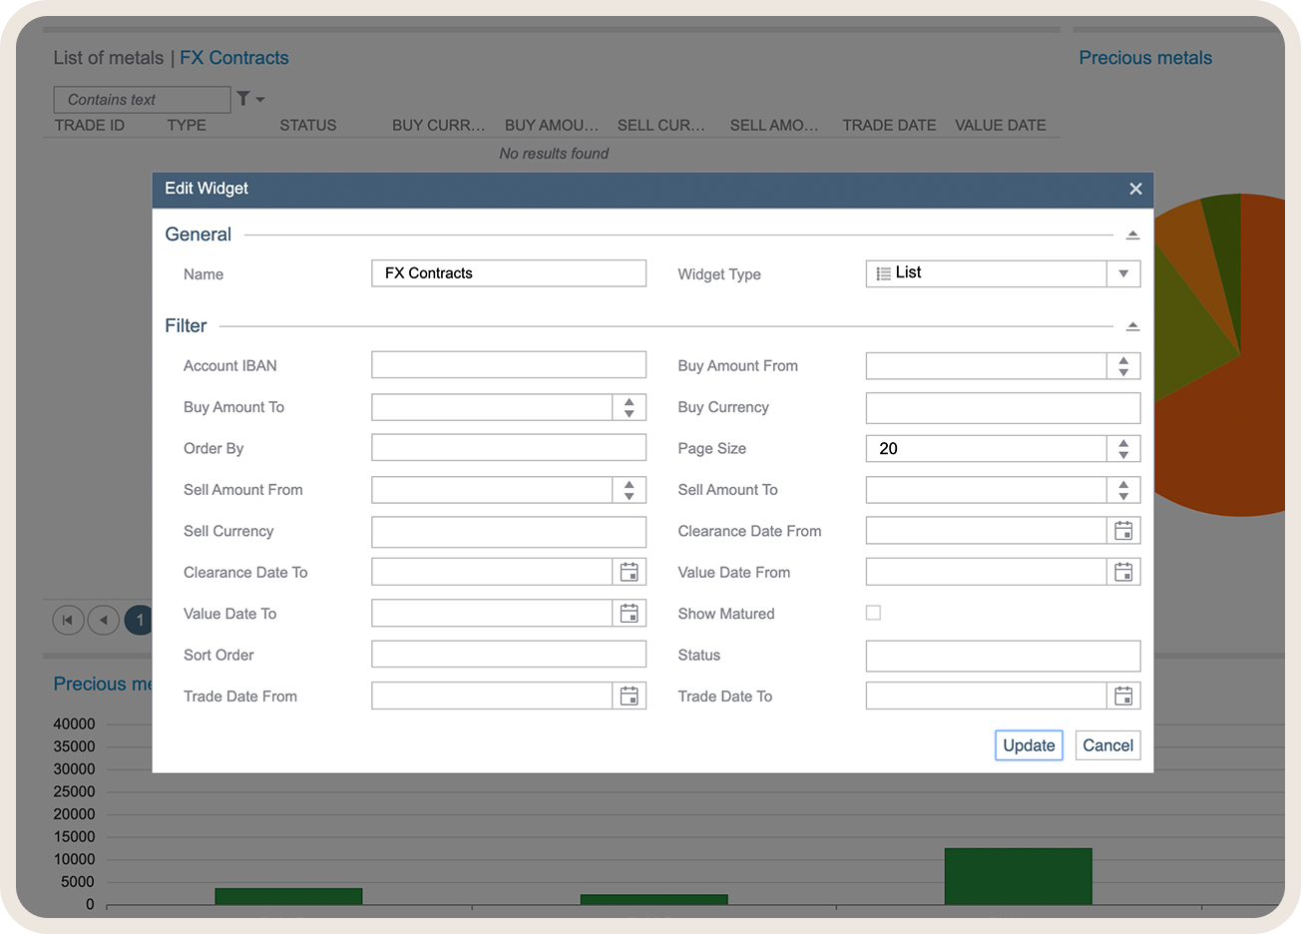Collapse the General section
The height and width of the screenshot is (934, 1301).
(1132, 235)
